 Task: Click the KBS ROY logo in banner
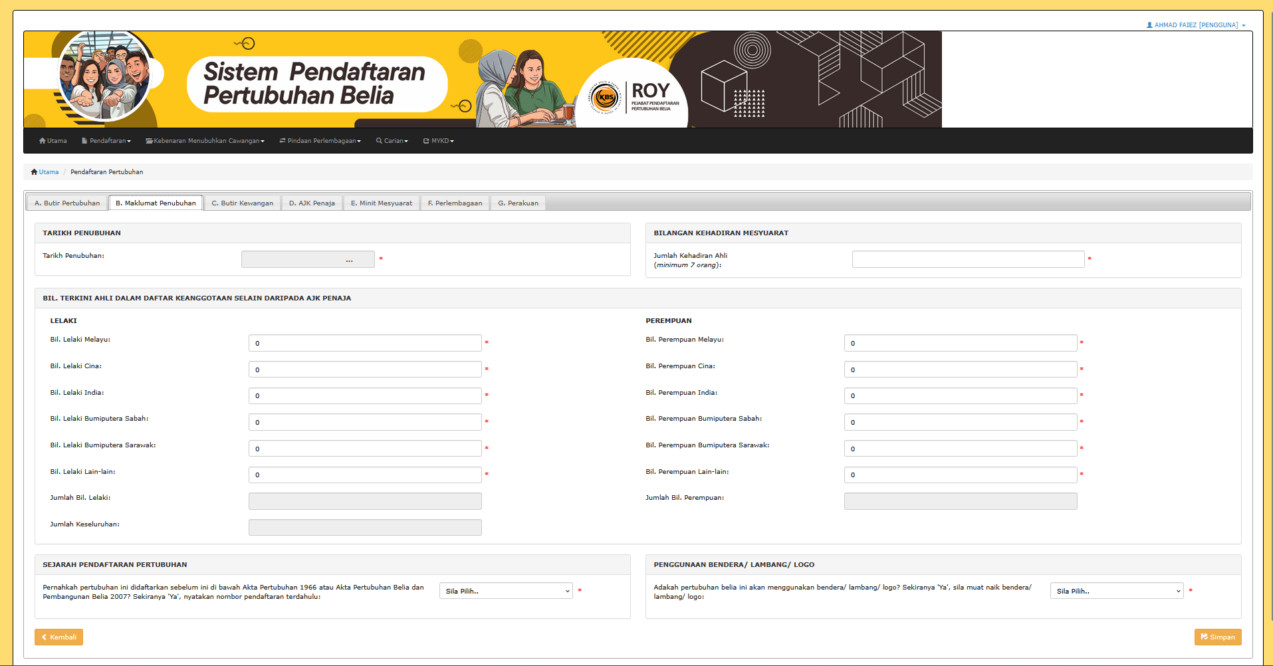click(634, 98)
